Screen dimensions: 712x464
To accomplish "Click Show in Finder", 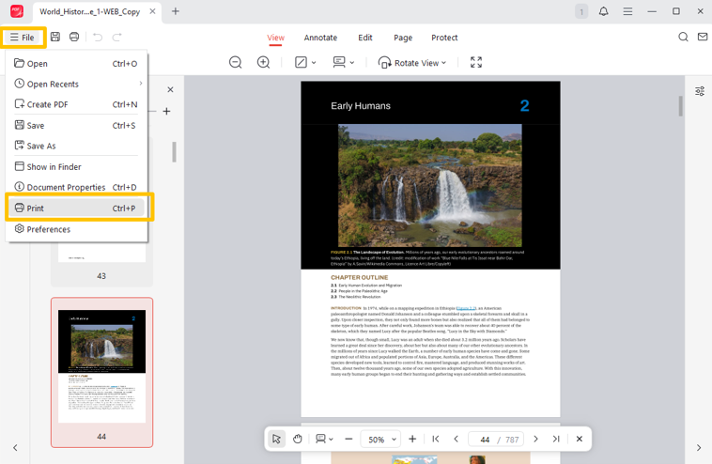I will point(76,166).
